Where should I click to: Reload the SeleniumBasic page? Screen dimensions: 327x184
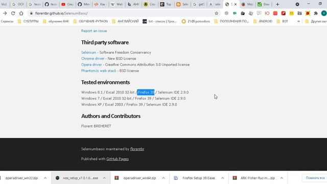[13, 13]
